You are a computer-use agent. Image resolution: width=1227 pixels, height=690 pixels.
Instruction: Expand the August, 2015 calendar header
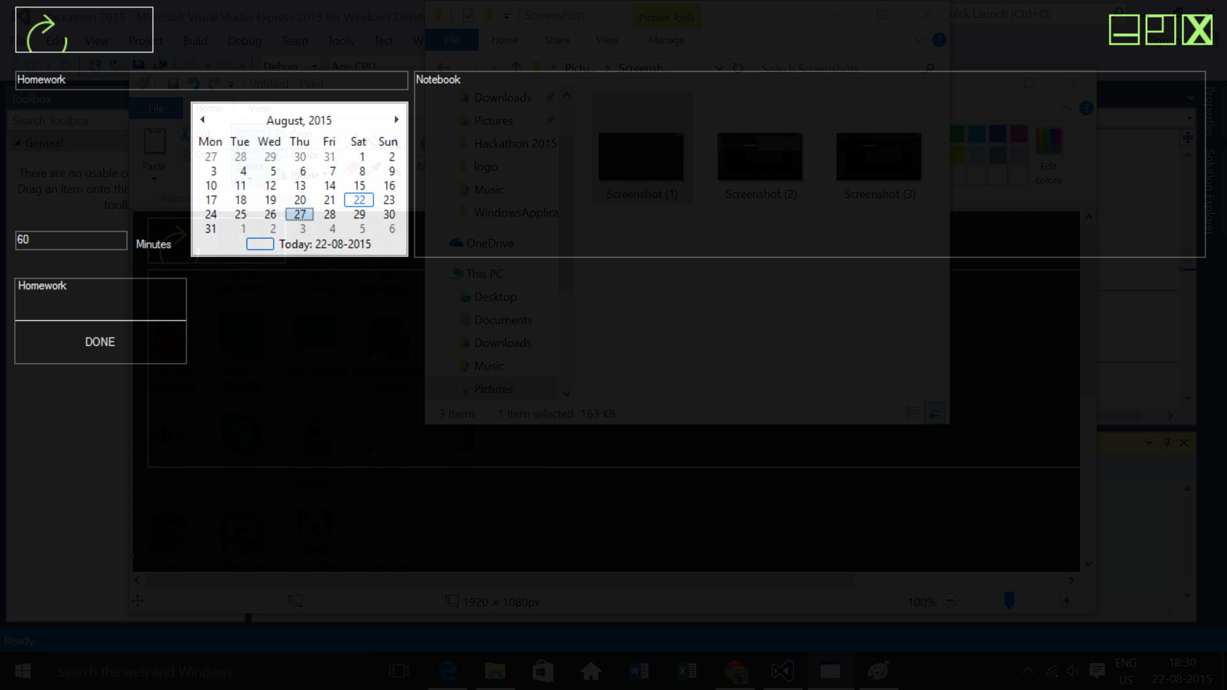tap(299, 120)
